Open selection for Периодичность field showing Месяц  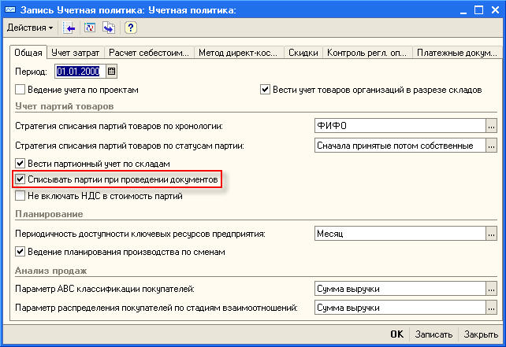click(491, 234)
